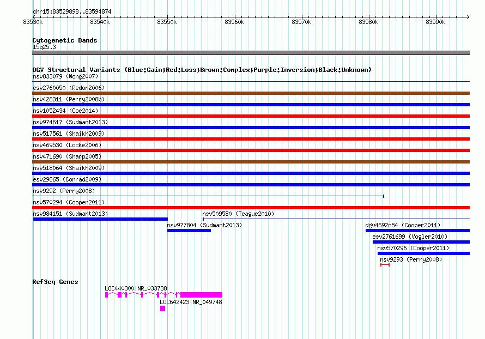This screenshot has height=339, width=485.
Task: Click the nsv517561 (Shaikh2009) label
Action: point(69,134)
